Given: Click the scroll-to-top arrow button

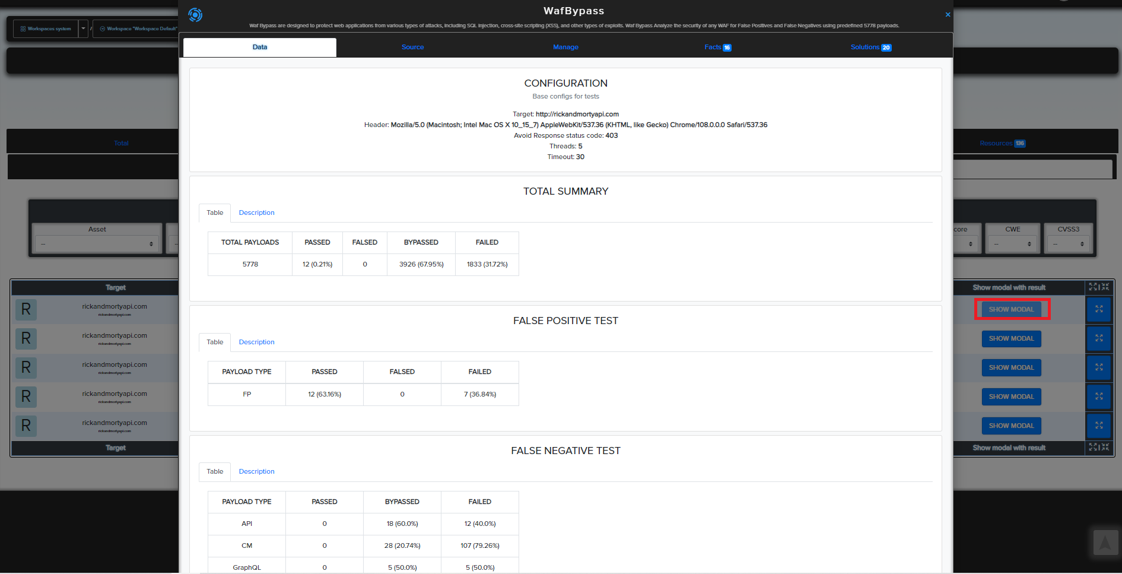Looking at the screenshot, I should point(1105,543).
